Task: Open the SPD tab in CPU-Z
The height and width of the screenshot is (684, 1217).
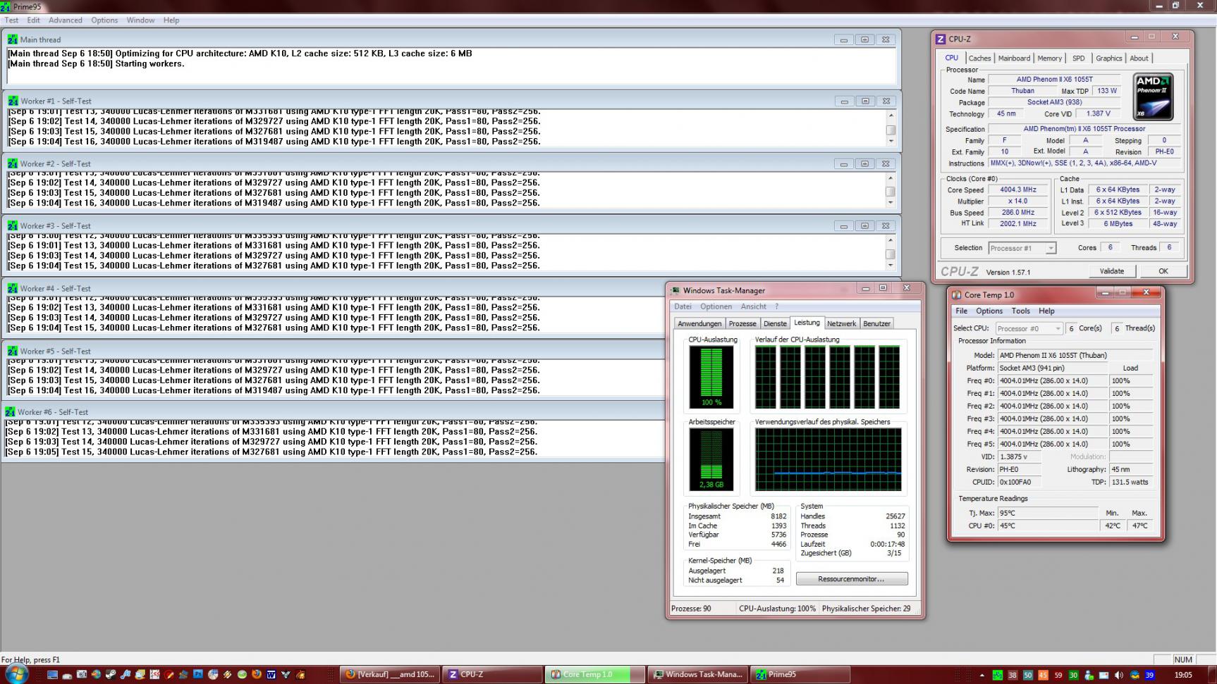Action: [x=1078, y=58]
